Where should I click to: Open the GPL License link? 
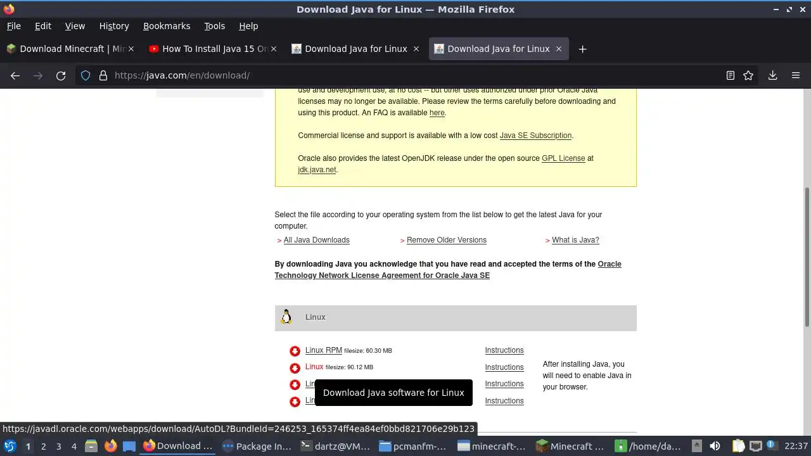click(x=563, y=158)
